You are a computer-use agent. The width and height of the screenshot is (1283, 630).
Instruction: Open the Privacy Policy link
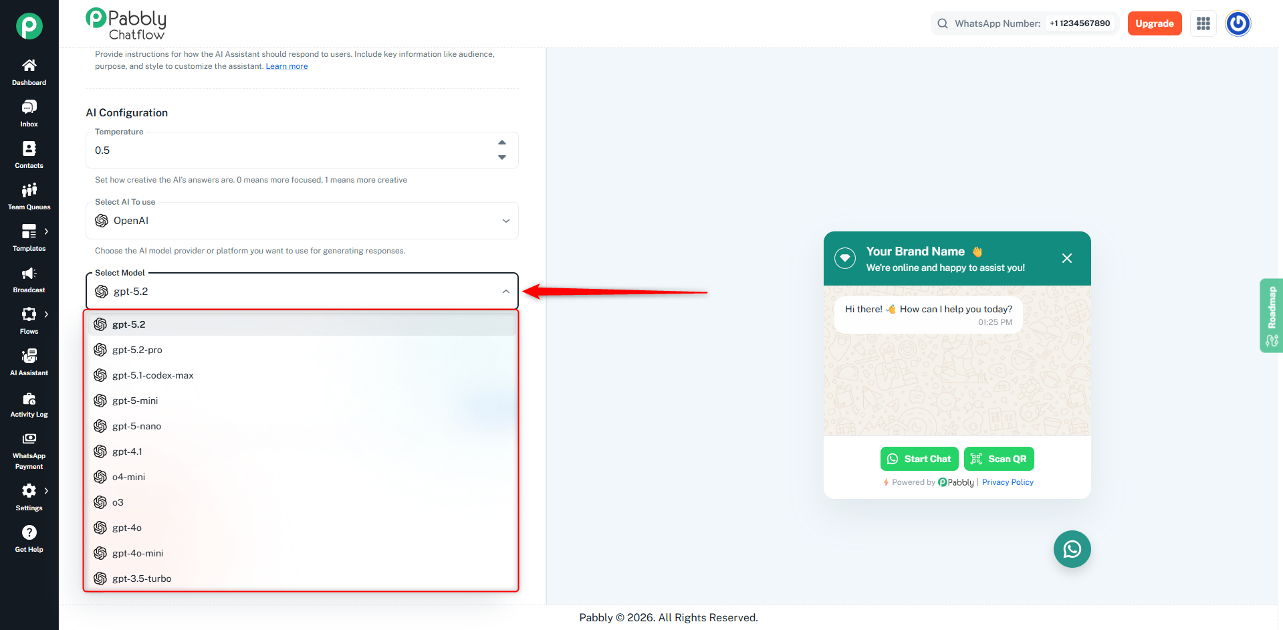[1008, 482]
